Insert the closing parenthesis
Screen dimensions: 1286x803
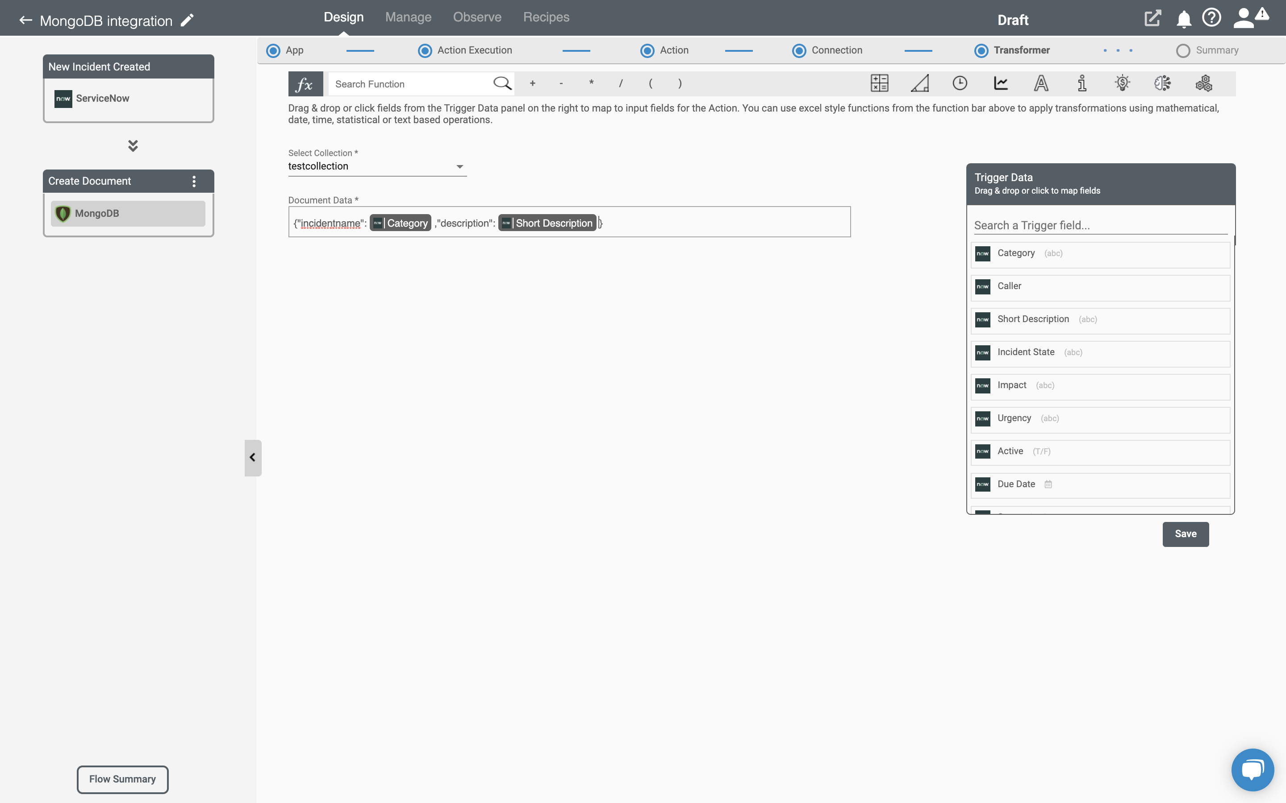[680, 83]
